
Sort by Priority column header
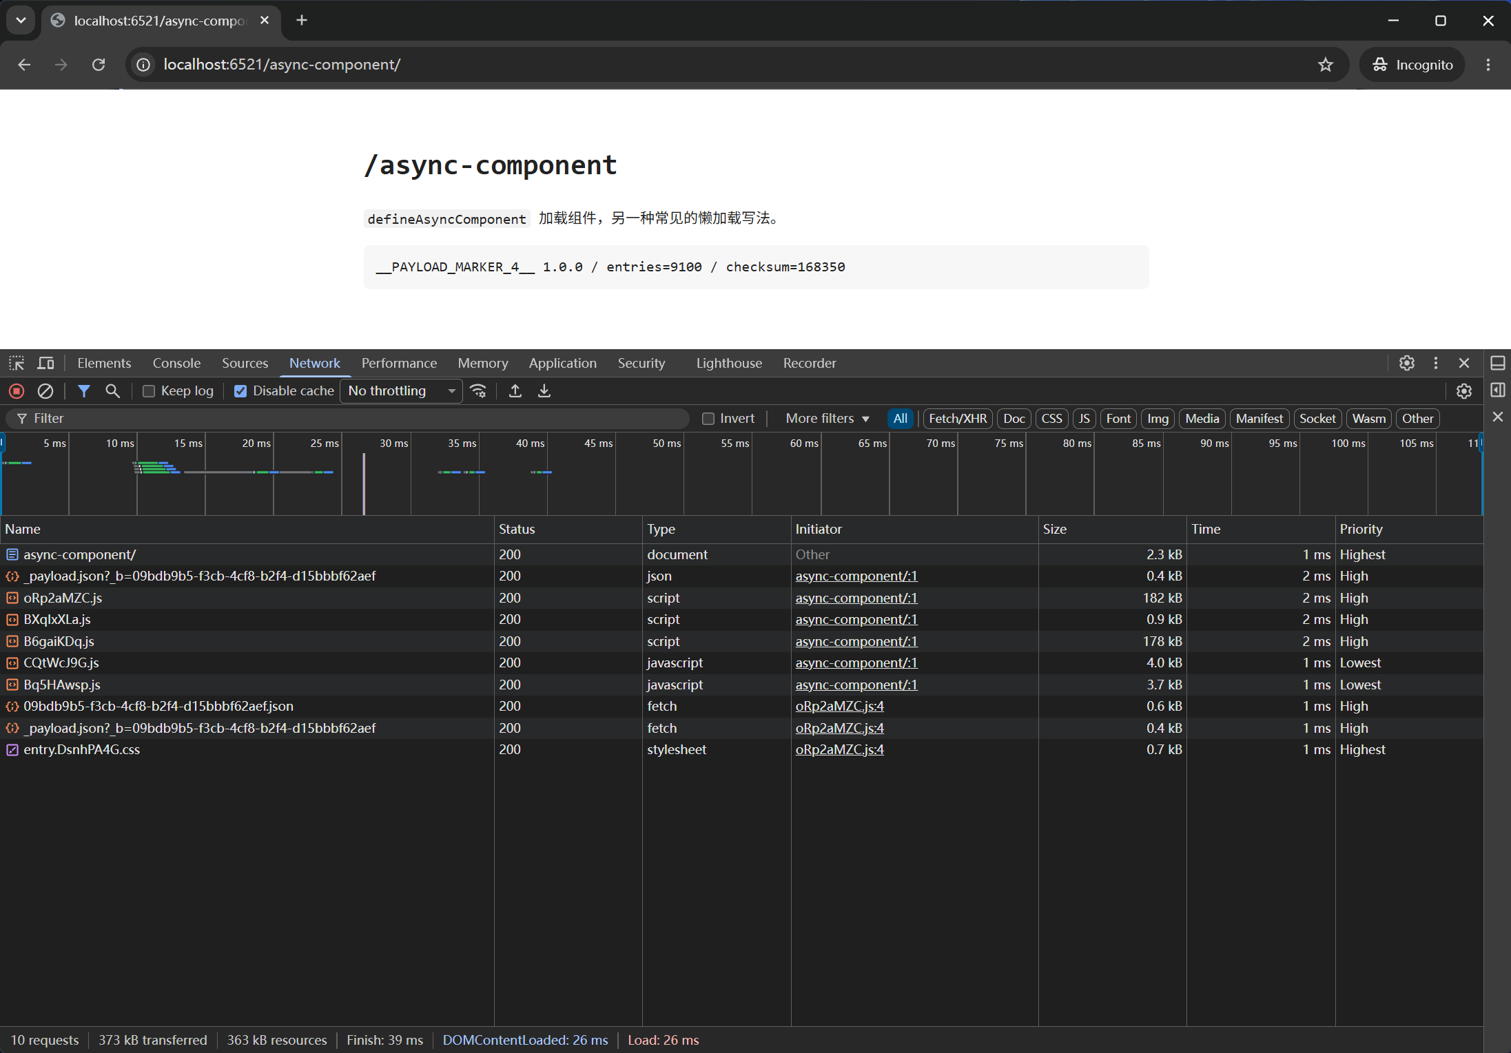[1408, 529]
